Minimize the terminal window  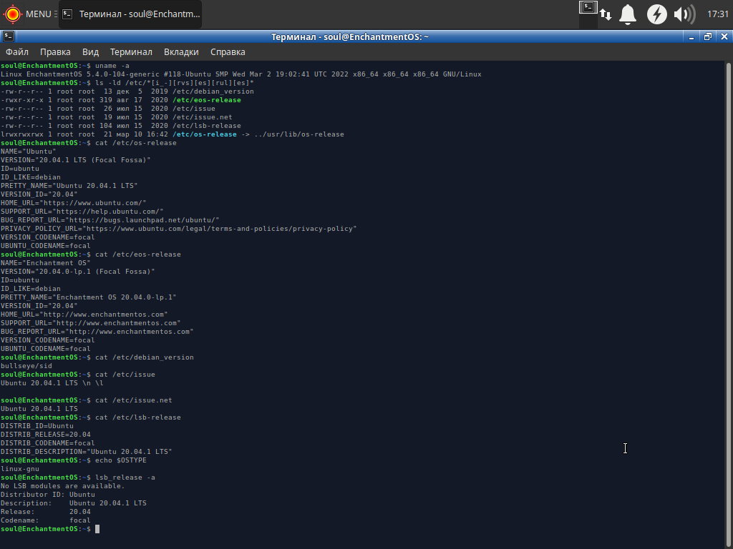pos(691,37)
